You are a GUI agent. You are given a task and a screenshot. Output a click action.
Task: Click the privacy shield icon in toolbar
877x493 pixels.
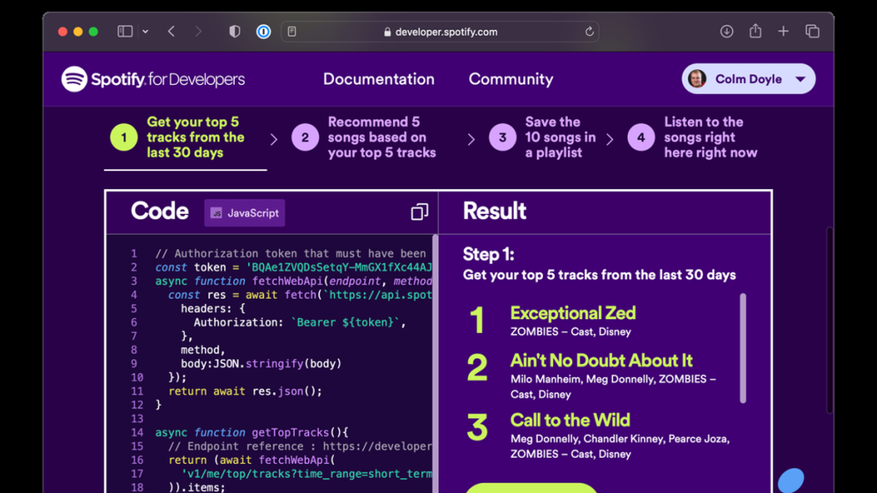235,32
